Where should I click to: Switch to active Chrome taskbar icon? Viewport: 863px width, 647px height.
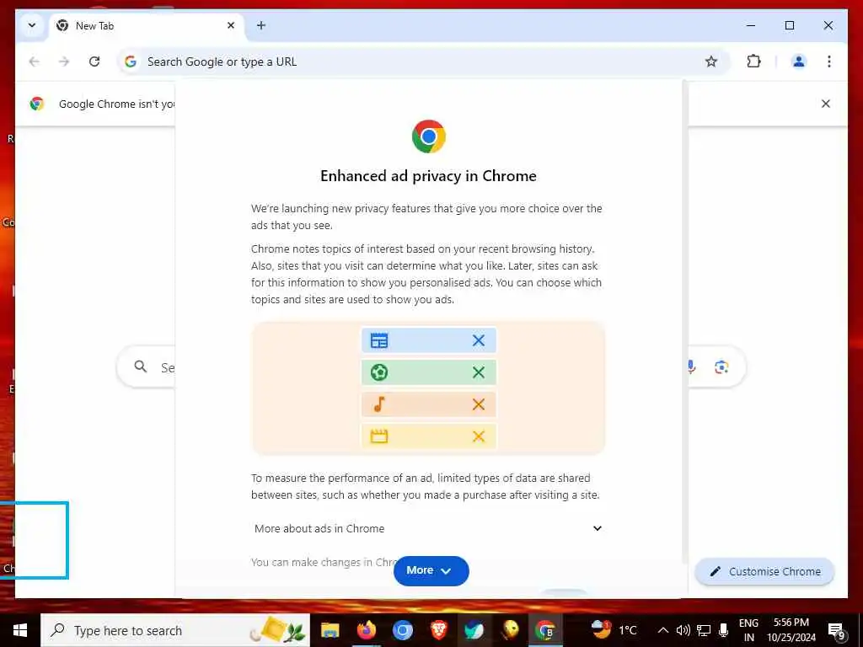545,630
